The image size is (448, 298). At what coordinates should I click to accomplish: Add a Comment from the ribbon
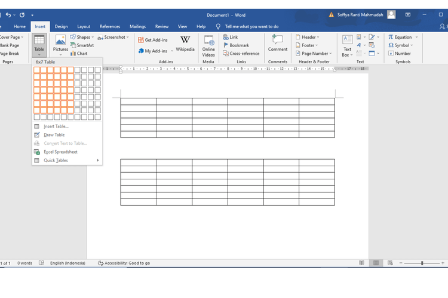tap(277, 44)
